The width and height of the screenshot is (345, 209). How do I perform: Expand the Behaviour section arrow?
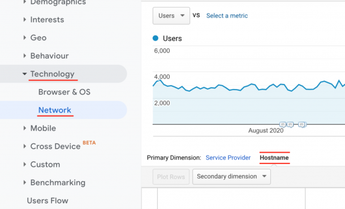pos(25,56)
